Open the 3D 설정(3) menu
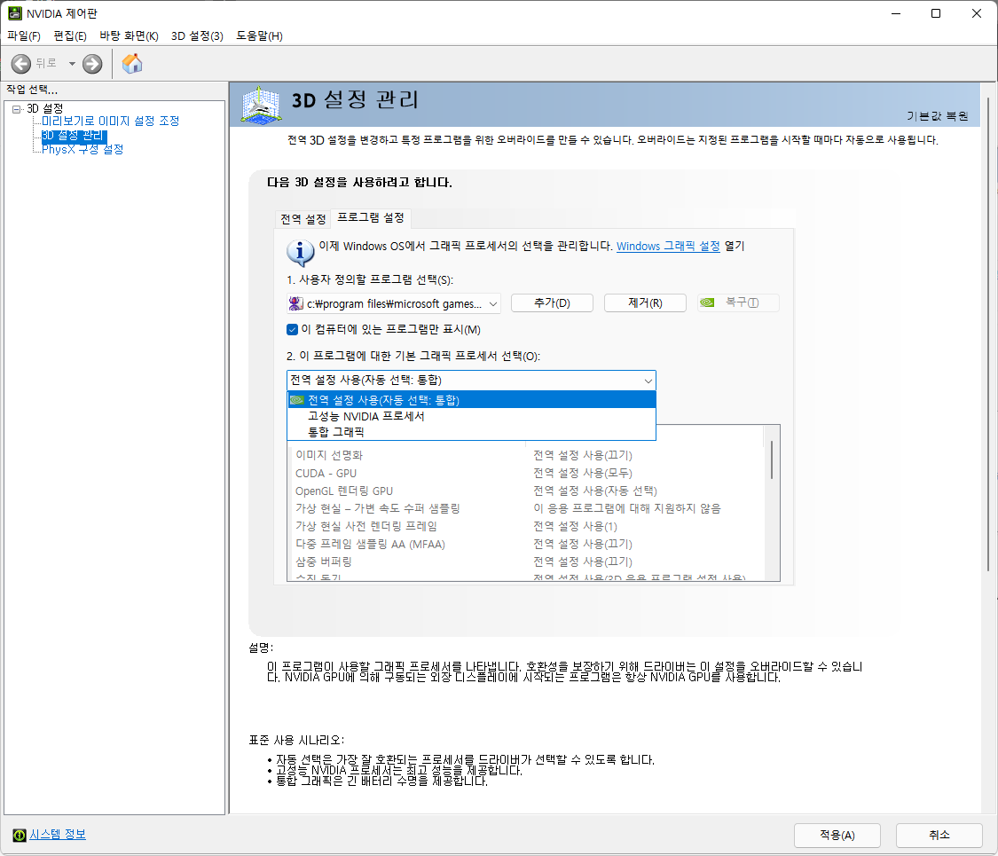 pyautogui.click(x=197, y=36)
